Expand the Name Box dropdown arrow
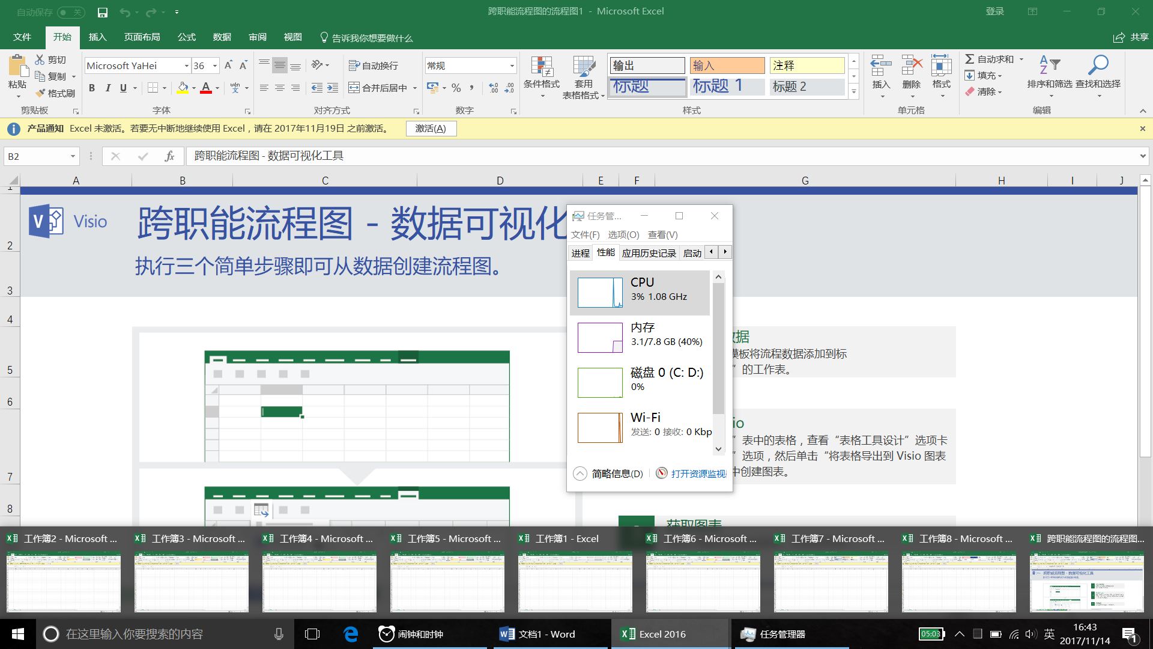This screenshot has height=649, width=1153. tap(73, 156)
